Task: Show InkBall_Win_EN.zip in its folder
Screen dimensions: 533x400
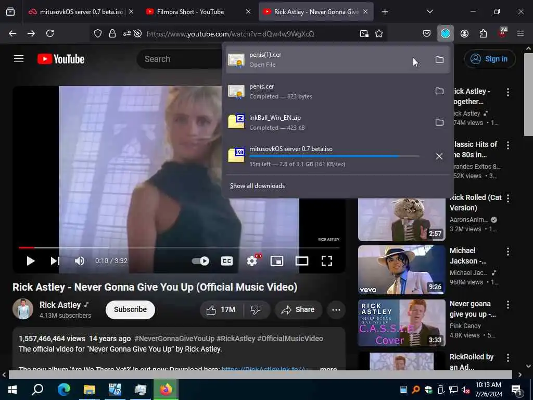Action: click(439, 122)
